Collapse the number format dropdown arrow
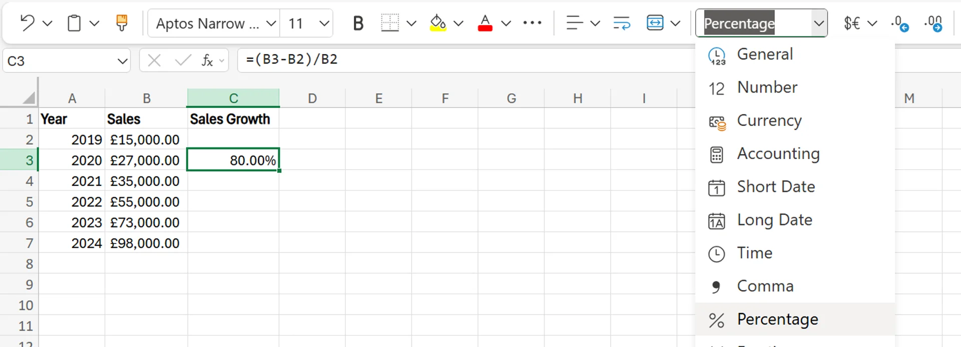The image size is (961, 347). click(819, 23)
